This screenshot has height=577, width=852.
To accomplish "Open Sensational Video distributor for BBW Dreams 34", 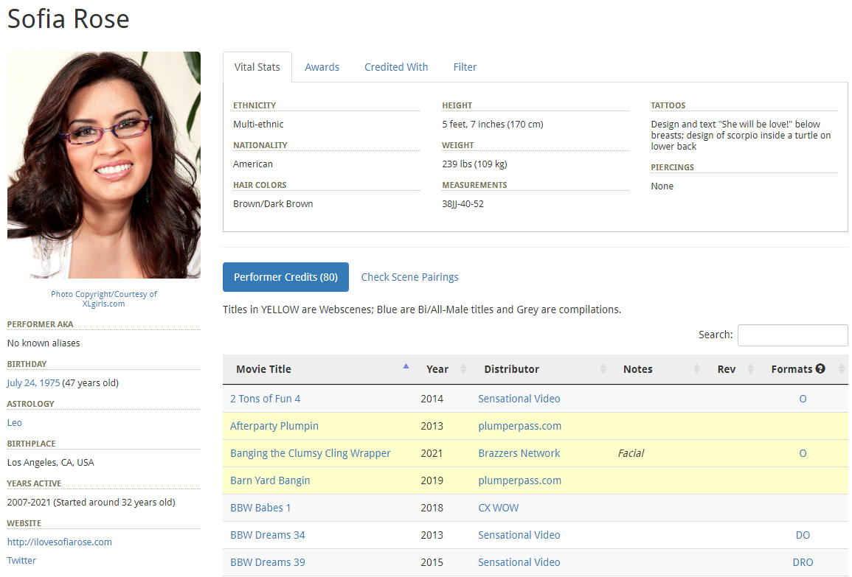I will [519, 535].
